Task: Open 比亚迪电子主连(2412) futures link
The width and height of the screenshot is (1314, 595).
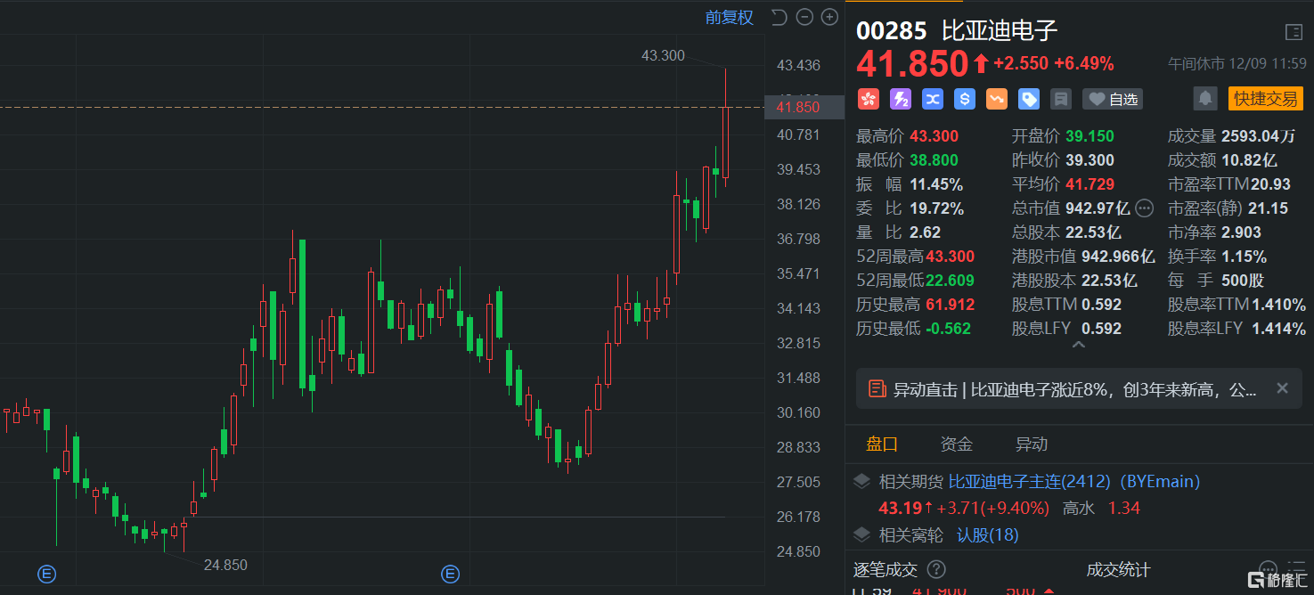Action: pyautogui.click(x=1029, y=482)
